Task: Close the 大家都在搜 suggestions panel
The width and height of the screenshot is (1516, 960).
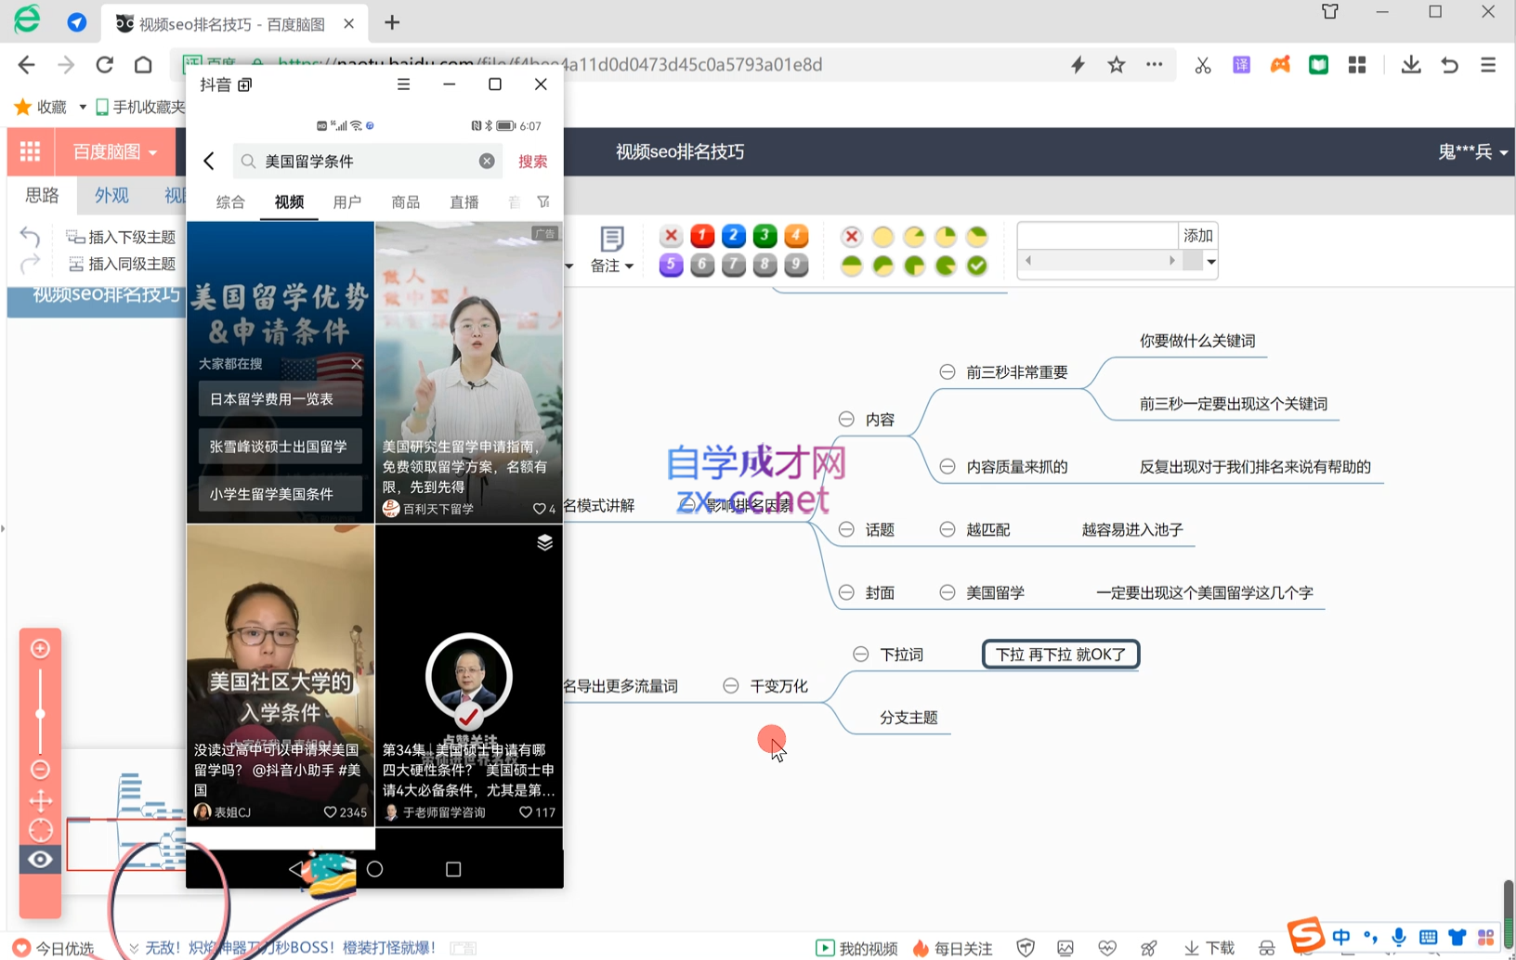Action: point(356,364)
